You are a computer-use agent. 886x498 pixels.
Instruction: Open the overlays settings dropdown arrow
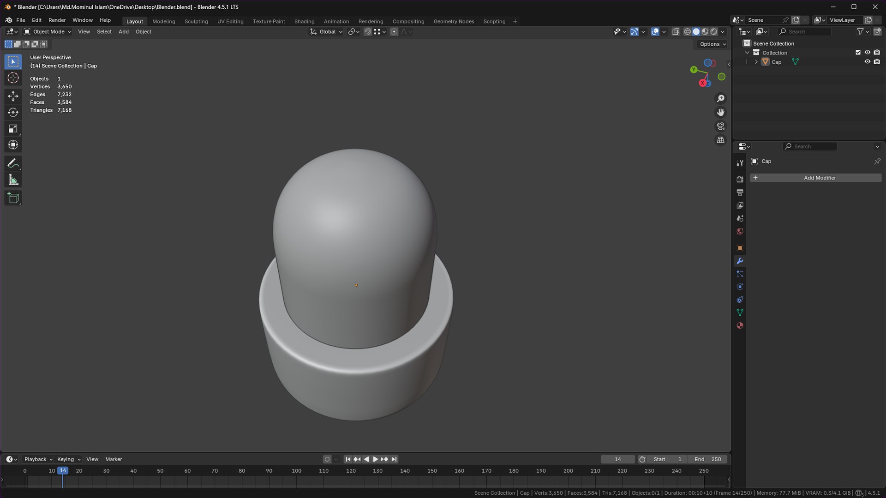coord(664,32)
